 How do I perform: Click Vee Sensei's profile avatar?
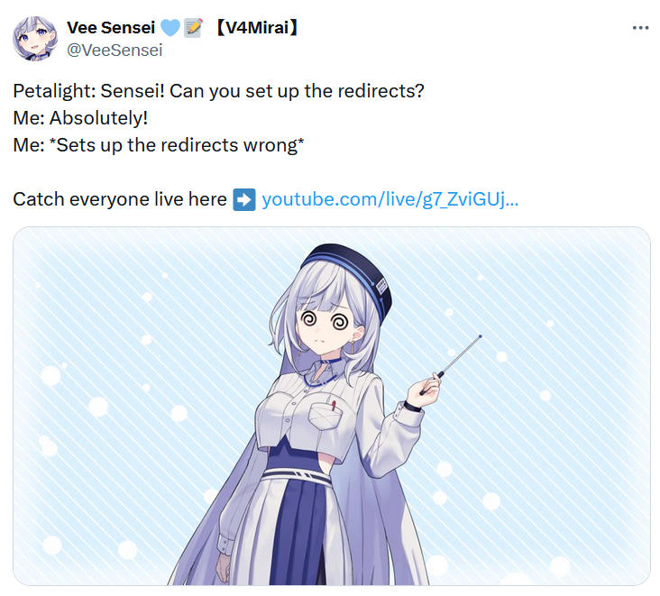click(35, 38)
